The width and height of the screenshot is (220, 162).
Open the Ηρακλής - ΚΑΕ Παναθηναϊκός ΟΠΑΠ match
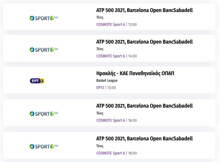click(x=135, y=73)
